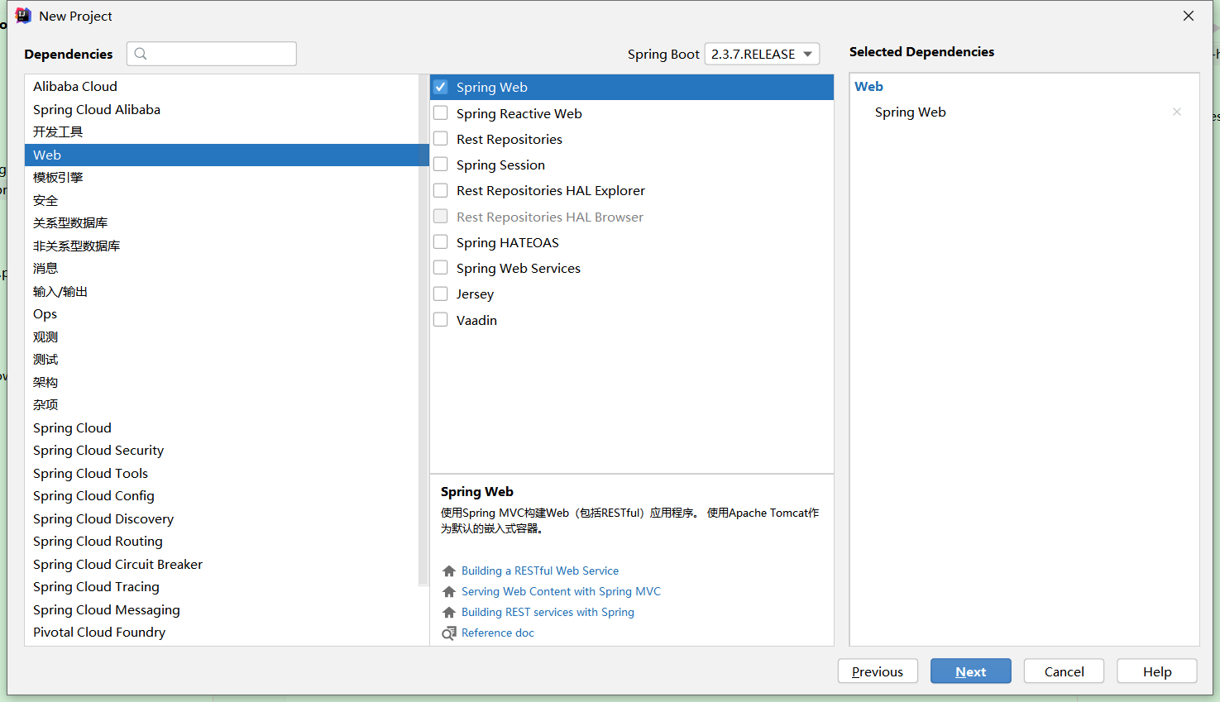Screen dimensions: 1220x702
Task: Enable the Spring HATEOAS checkbox
Action: (x=441, y=241)
